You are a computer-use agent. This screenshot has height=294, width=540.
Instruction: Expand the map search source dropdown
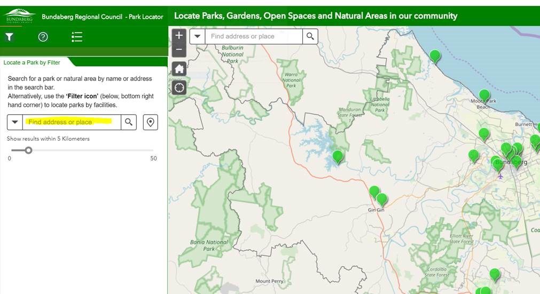coord(197,36)
